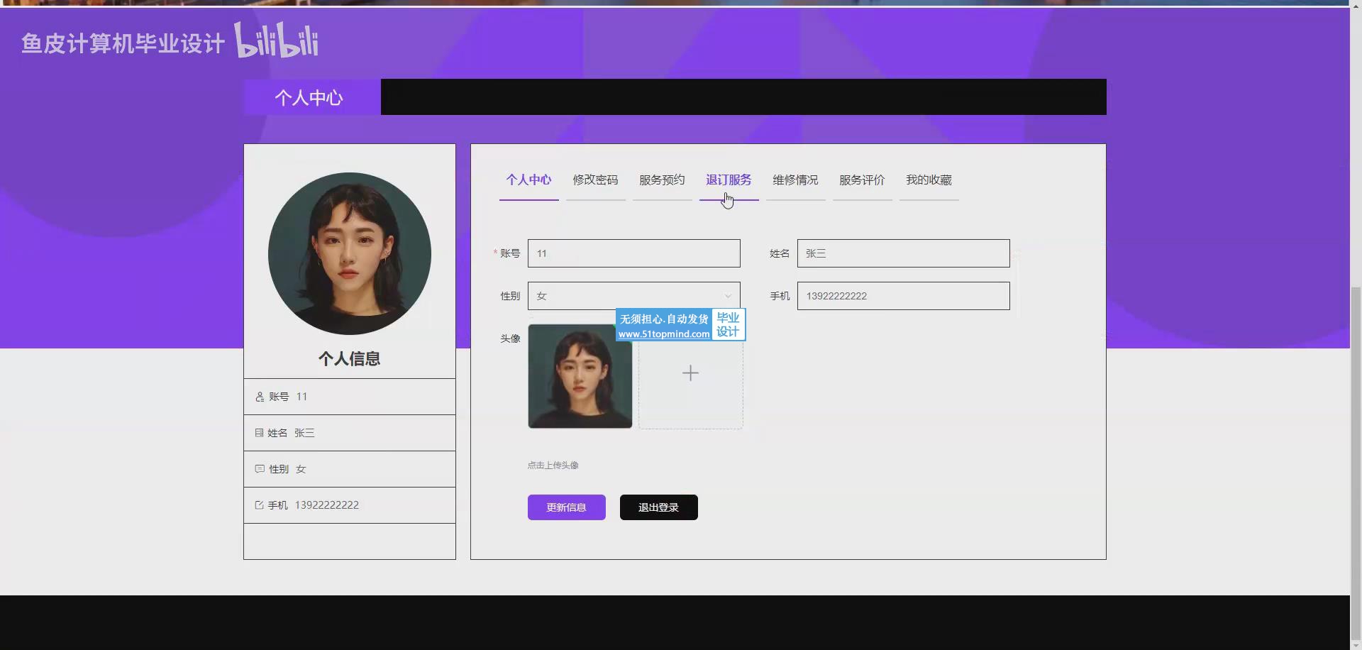Click the user icon beside 账号
Viewport: 1362px width, 650px height.
[260, 397]
